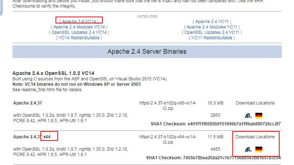Click the 4455 download count

click(215, 149)
